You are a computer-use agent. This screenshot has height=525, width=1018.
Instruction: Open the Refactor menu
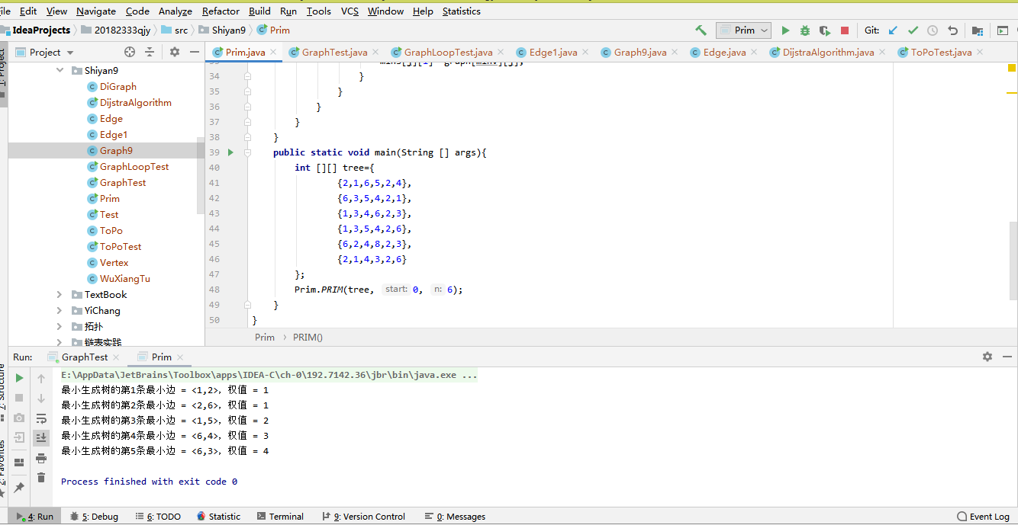click(221, 11)
